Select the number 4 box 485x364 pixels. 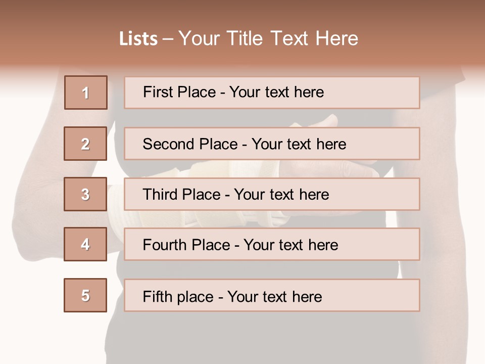(x=85, y=245)
